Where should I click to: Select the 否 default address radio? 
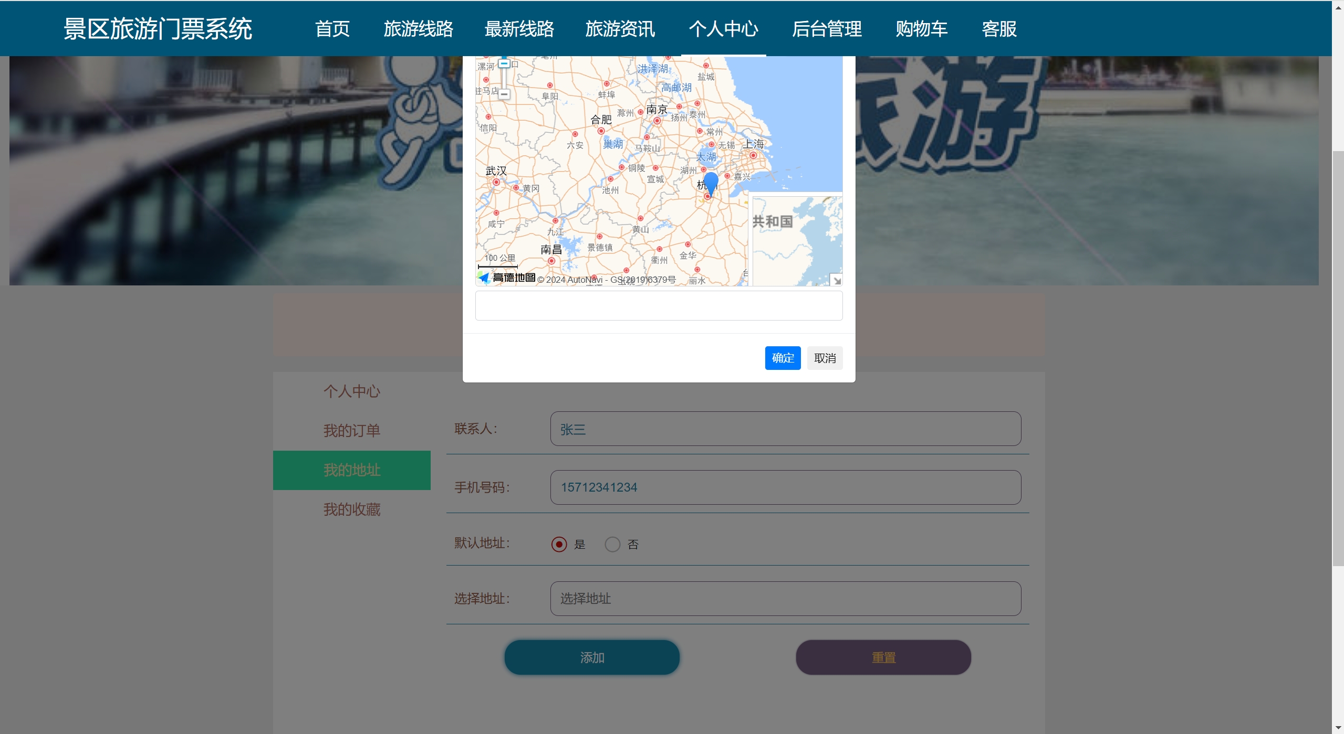(x=612, y=544)
